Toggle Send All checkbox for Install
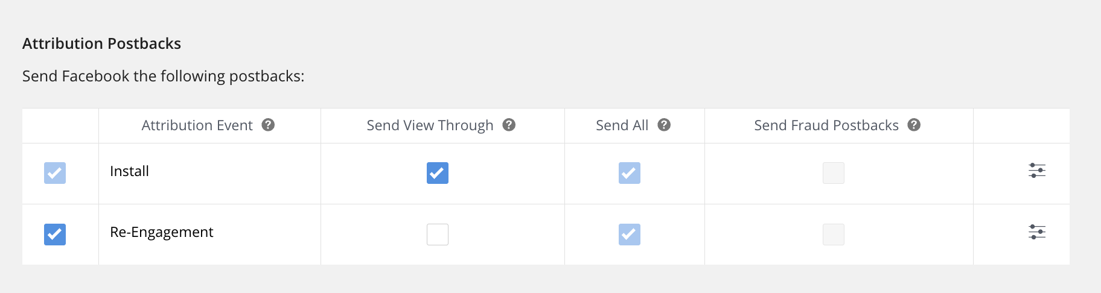 [630, 173]
